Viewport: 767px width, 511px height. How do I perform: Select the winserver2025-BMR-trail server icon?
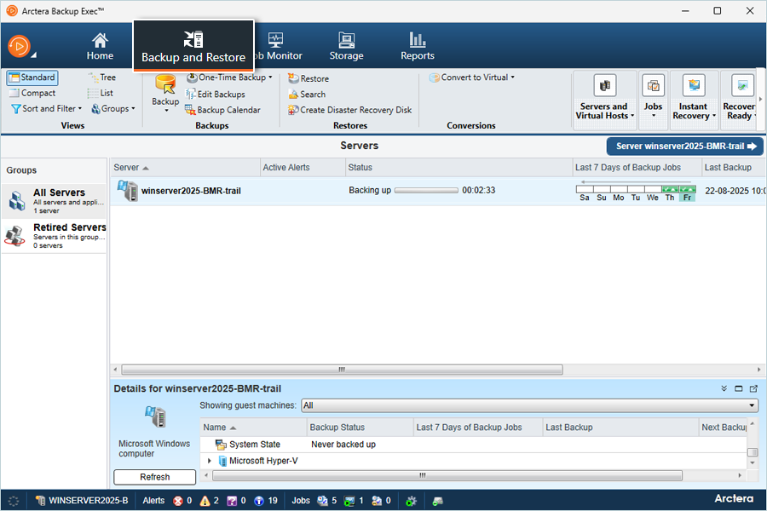(128, 191)
